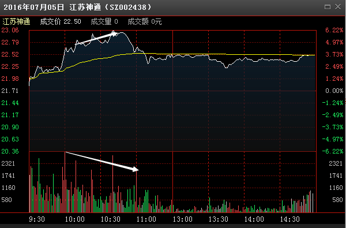The height and width of the screenshot is (228, 346).
Task: Click the 11:00 time axis label
Action: pos(146,219)
